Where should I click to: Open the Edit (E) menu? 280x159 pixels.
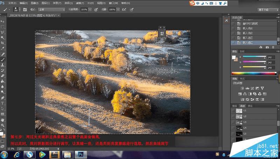click(23, 3)
